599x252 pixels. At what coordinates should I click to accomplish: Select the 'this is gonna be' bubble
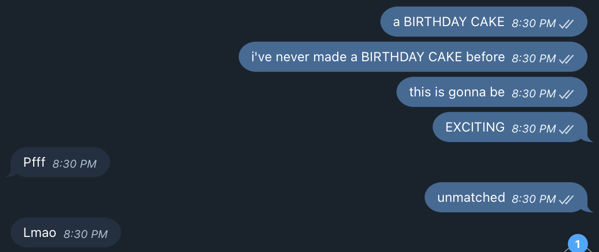(x=491, y=92)
